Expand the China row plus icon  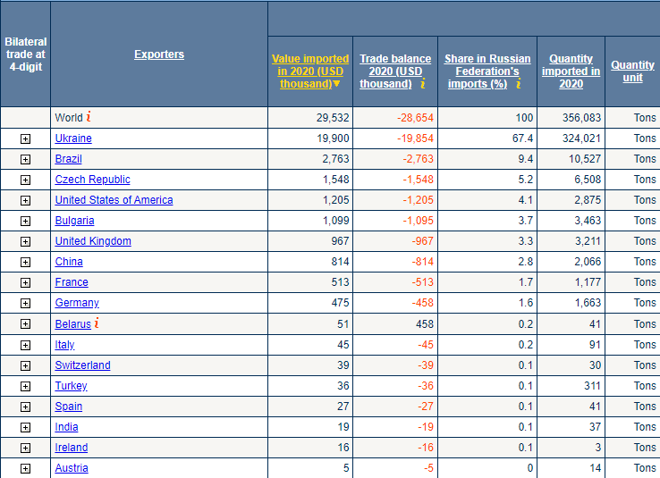[25, 263]
